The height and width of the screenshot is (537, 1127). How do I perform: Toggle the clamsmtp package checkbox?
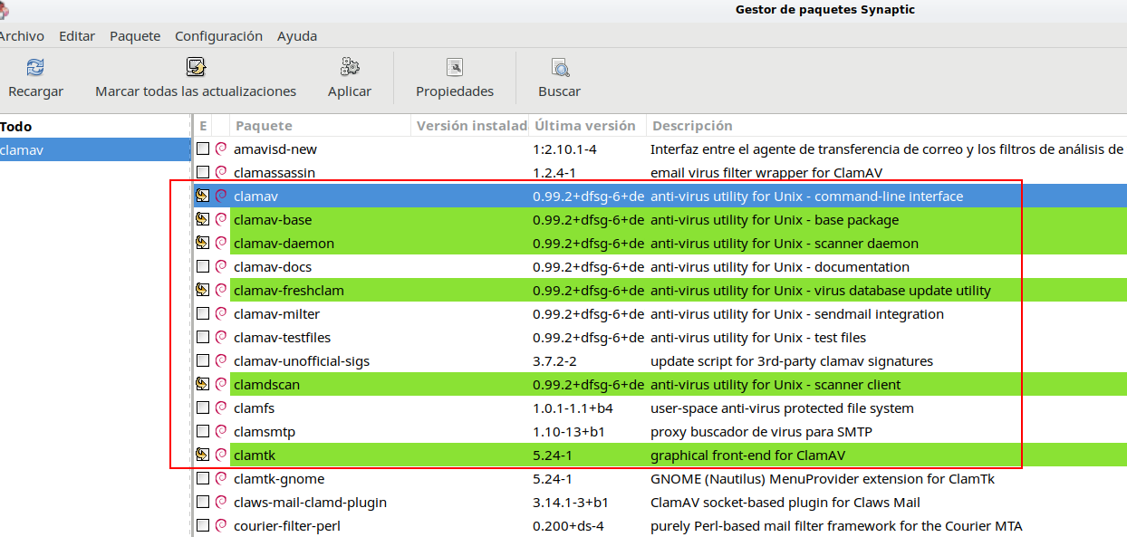[x=203, y=431]
